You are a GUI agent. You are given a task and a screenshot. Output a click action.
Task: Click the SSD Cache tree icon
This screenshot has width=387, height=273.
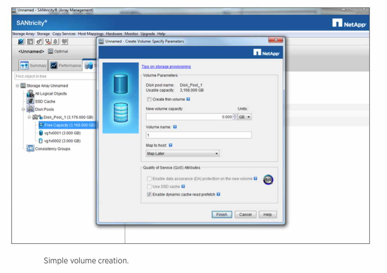point(30,101)
